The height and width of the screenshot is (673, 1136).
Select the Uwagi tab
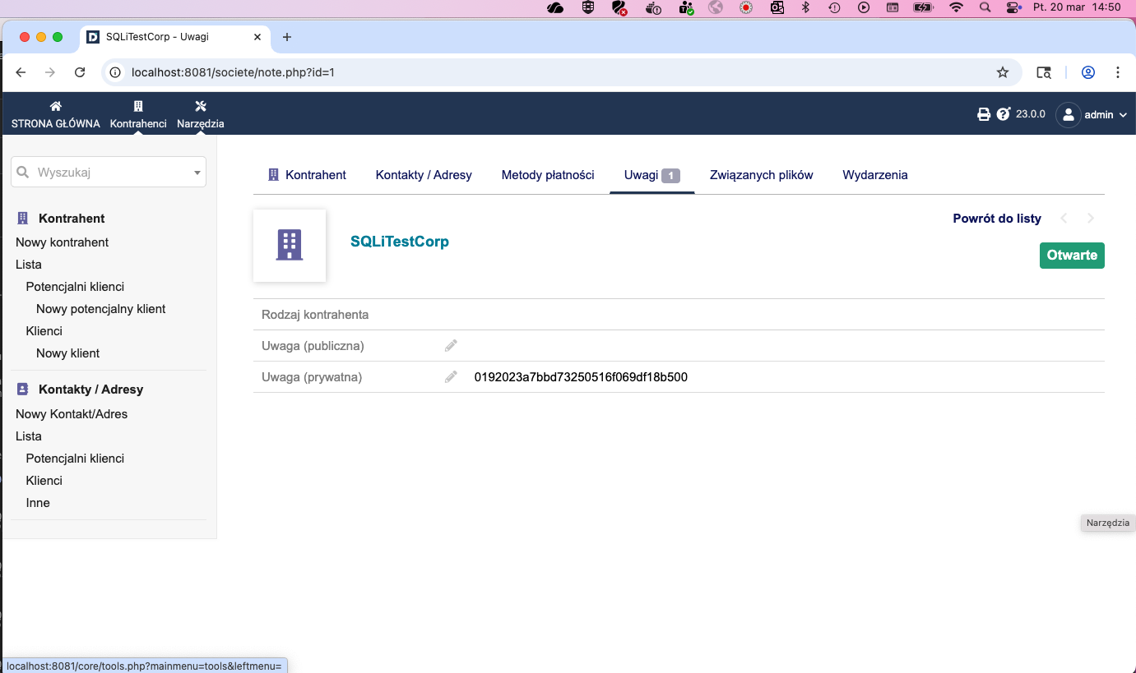point(651,175)
